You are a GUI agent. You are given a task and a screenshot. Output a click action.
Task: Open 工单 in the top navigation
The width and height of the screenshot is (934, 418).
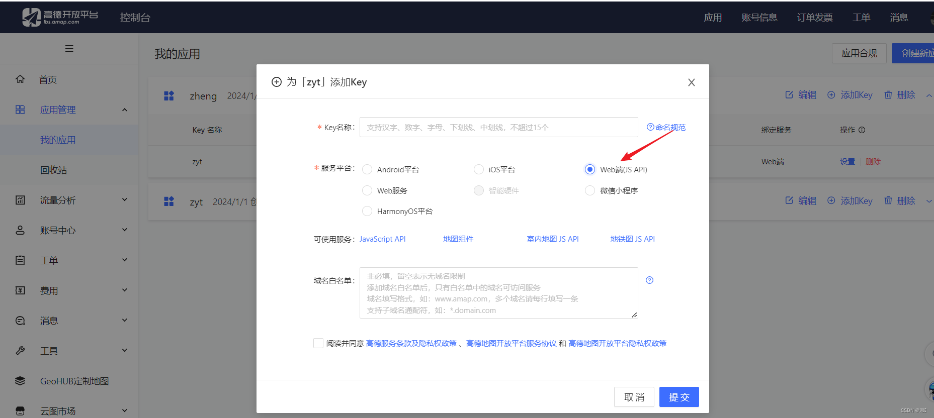861,18
